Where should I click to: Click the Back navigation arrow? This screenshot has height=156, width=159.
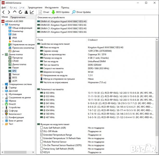[3, 12]
